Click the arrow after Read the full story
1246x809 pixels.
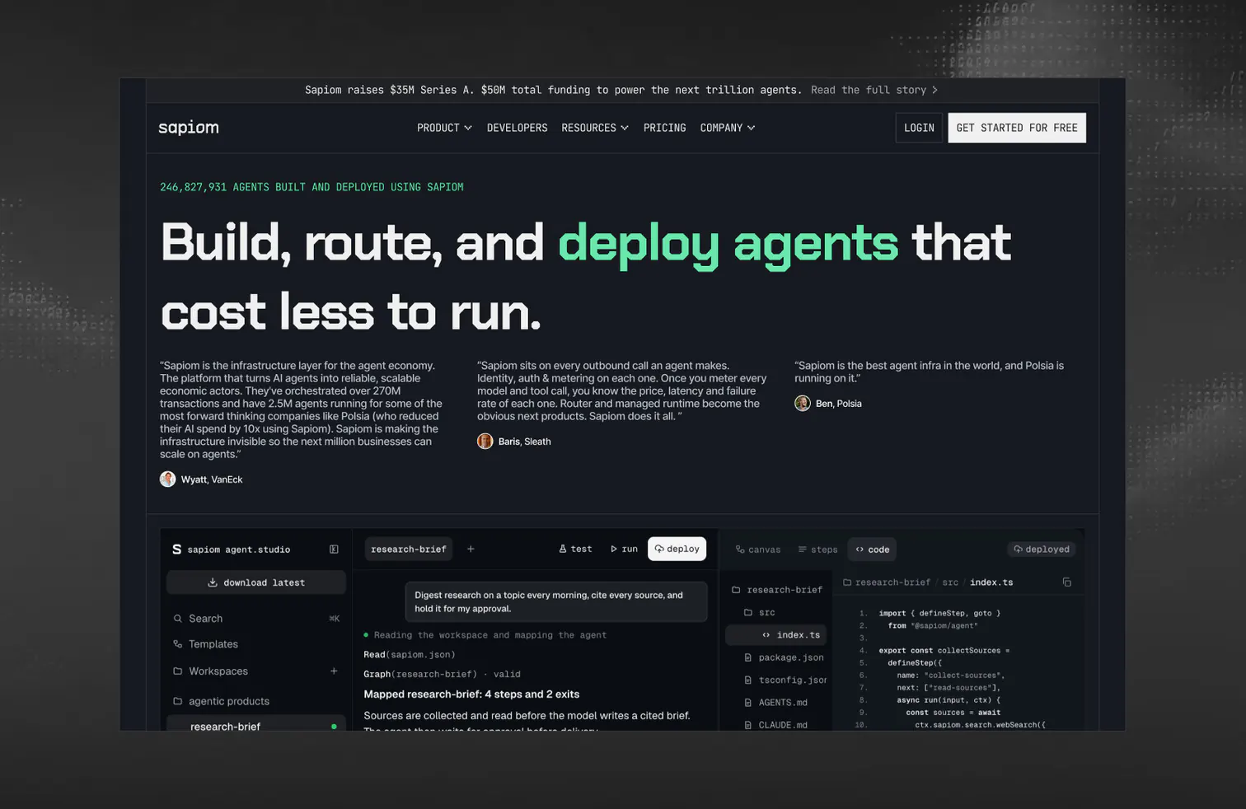[934, 90]
